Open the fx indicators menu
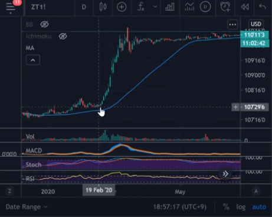Viewport: 272px width, 217px height. tap(141, 7)
